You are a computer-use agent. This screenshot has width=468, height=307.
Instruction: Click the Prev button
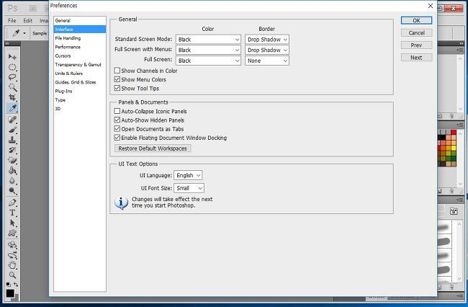[416, 45]
